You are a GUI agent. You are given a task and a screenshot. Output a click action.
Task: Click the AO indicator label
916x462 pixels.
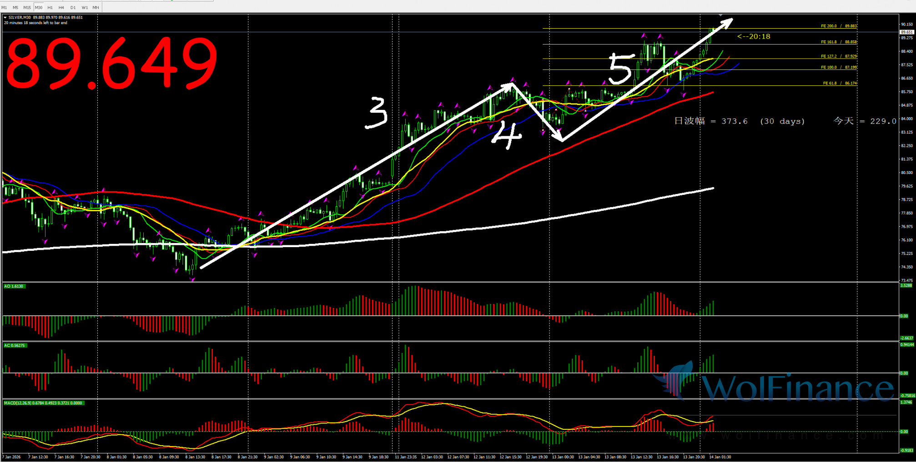[x=14, y=286]
